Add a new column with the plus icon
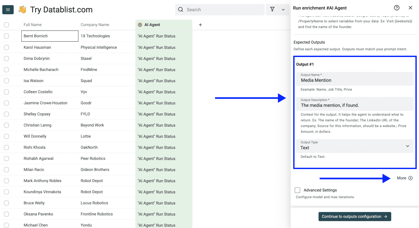Image resolution: width=419 pixels, height=228 pixels. tap(200, 24)
